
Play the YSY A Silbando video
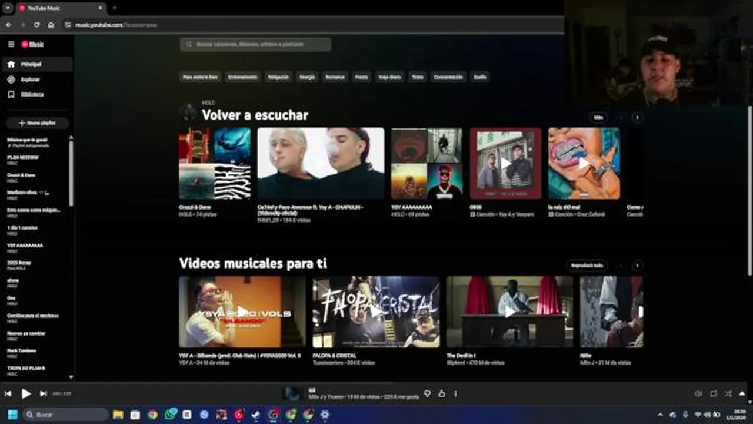click(242, 312)
